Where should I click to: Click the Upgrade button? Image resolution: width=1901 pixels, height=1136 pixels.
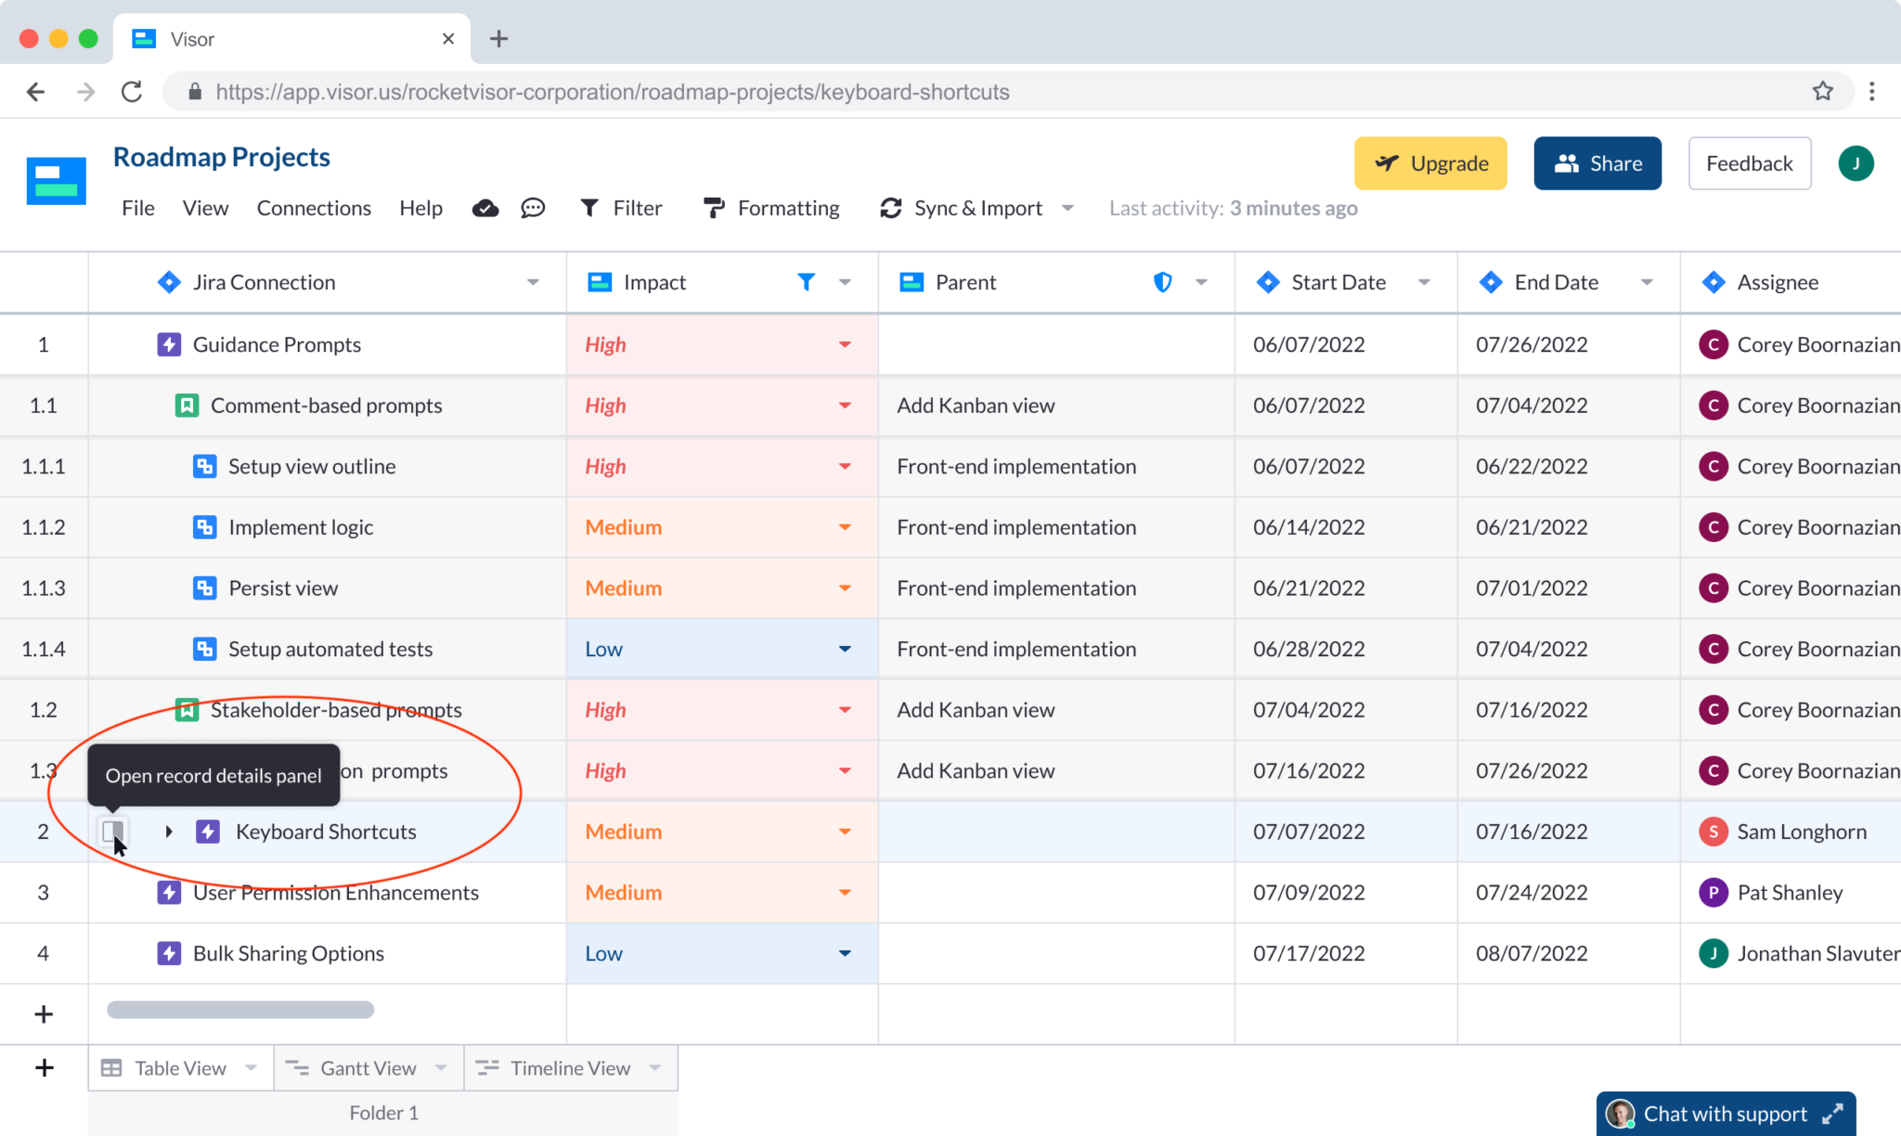1430,163
